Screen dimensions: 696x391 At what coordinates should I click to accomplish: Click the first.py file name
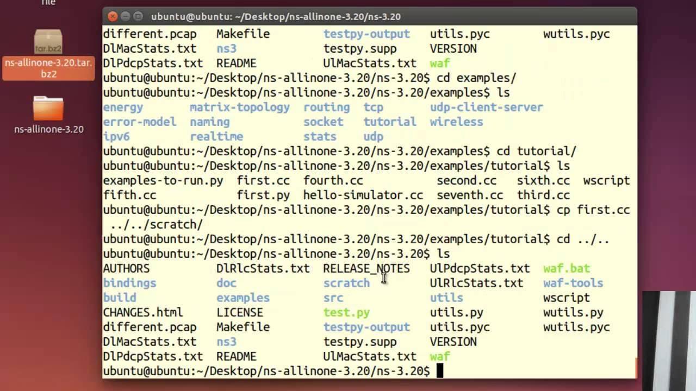pyautogui.click(x=263, y=195)
